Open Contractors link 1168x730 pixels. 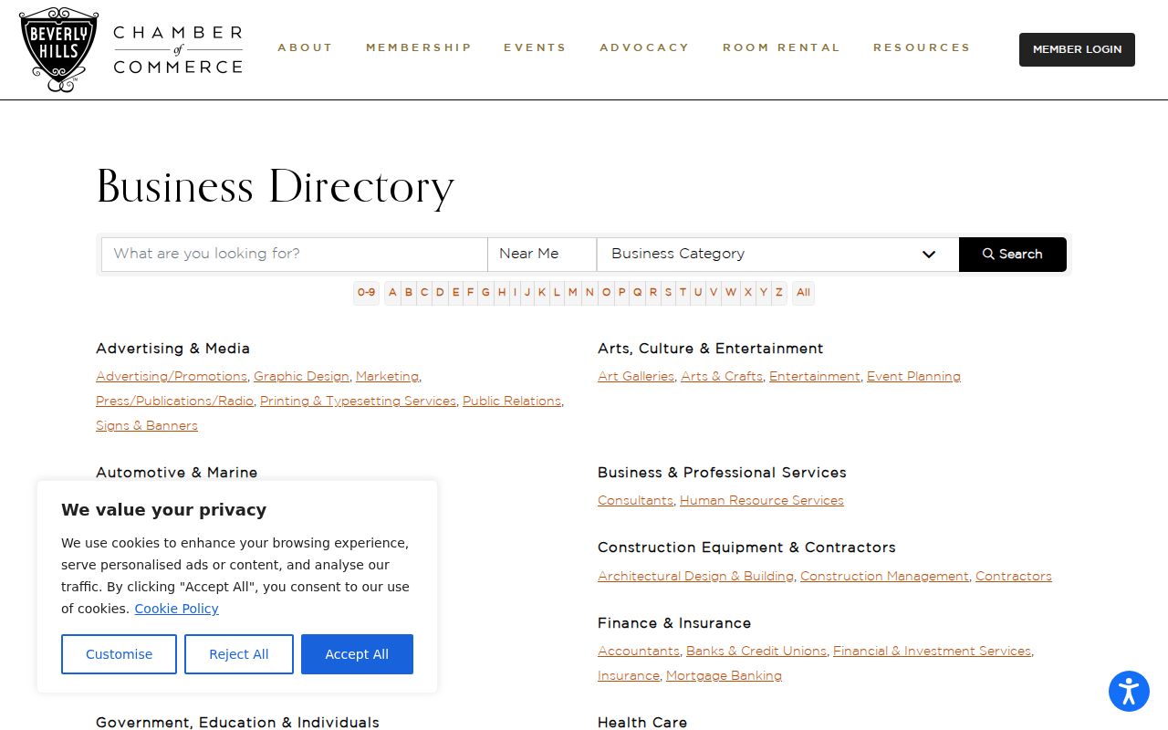[1014, 576]
